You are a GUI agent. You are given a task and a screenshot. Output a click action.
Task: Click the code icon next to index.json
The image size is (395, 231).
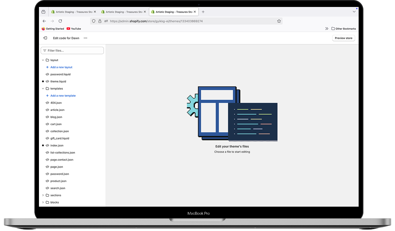(x=47, y=146)
